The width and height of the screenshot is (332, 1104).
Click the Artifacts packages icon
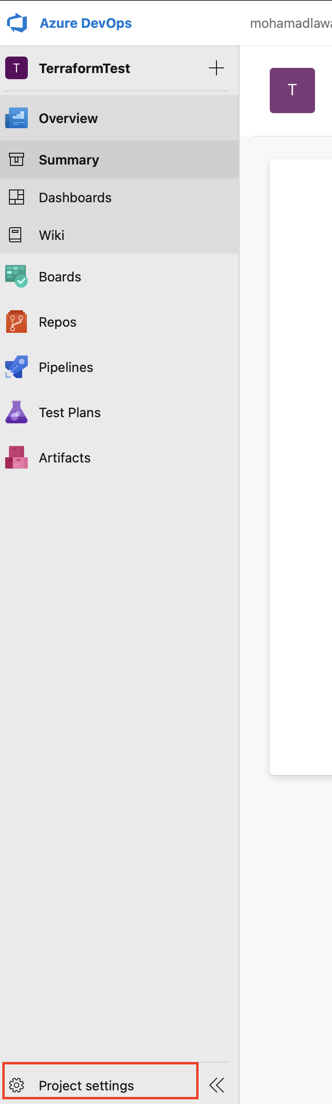coord(17,457)
